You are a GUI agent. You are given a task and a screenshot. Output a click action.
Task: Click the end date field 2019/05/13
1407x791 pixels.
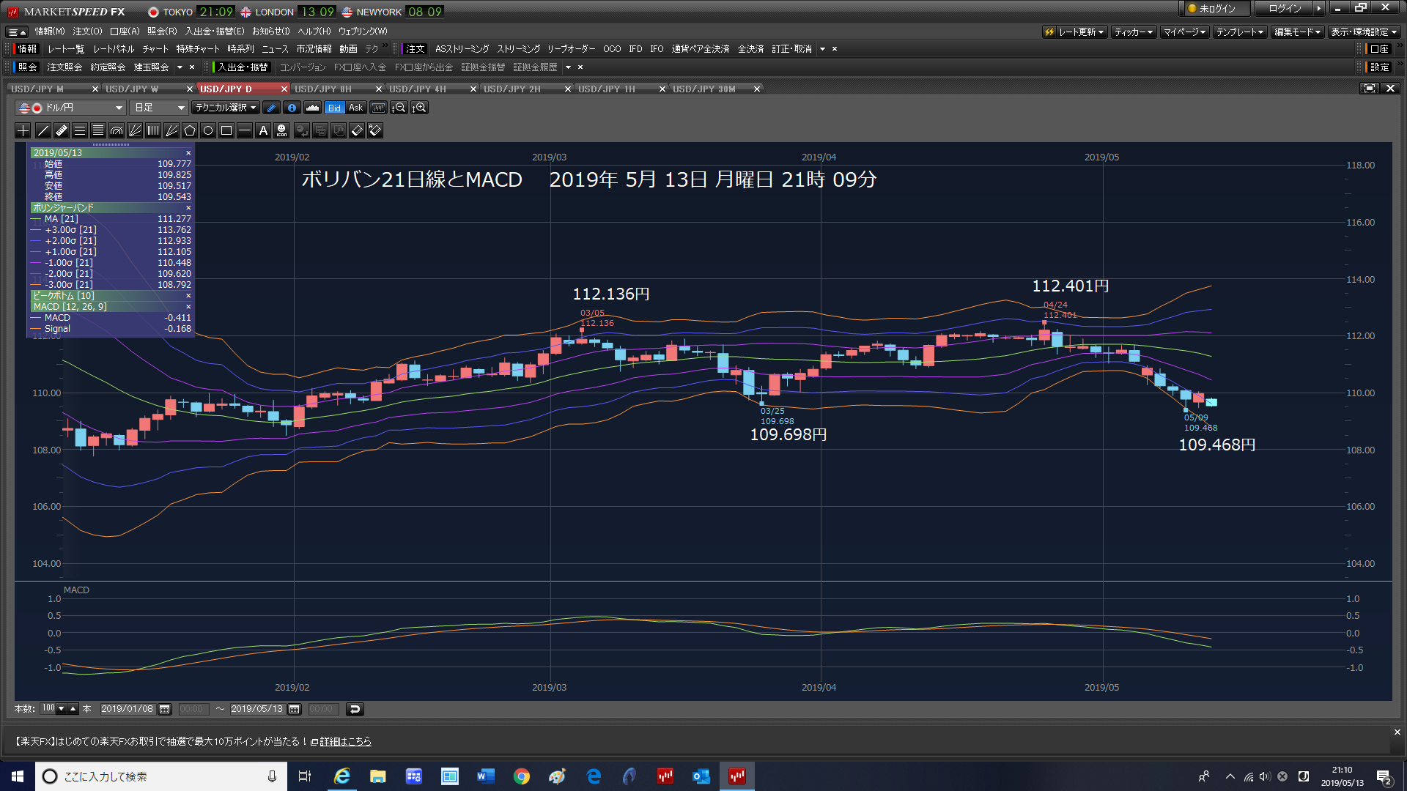tap(256, 709)
